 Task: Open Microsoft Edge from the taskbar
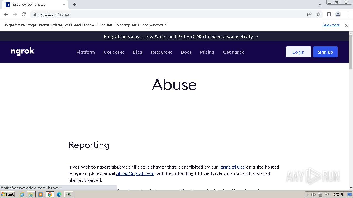[x=59, y=194]
